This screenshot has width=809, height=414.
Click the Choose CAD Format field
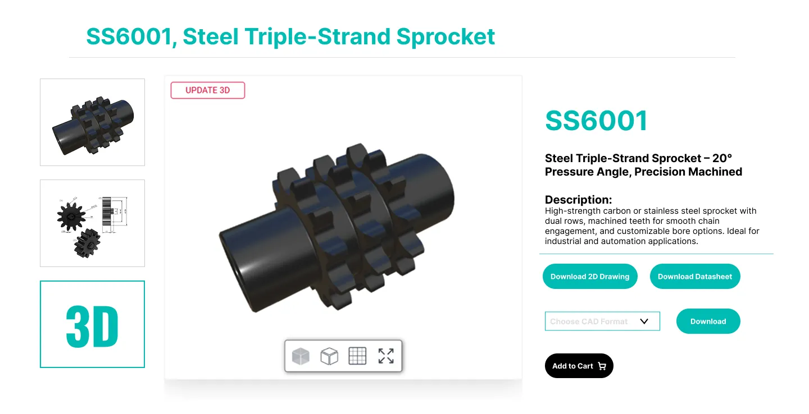click(589, 321)
